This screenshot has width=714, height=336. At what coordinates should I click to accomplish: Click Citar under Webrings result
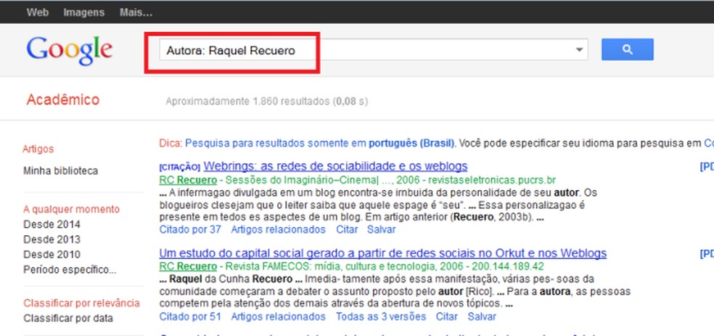click(x=347, y=229)
